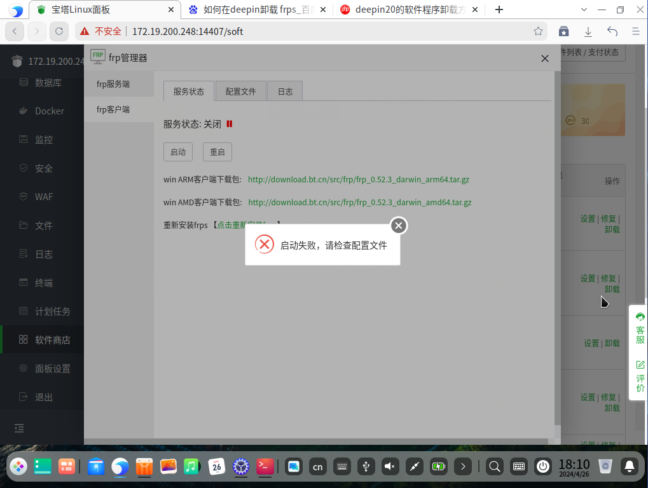Close the startup-failed error popup
Viewport: 648px width, 488px height.
point(398,226)
